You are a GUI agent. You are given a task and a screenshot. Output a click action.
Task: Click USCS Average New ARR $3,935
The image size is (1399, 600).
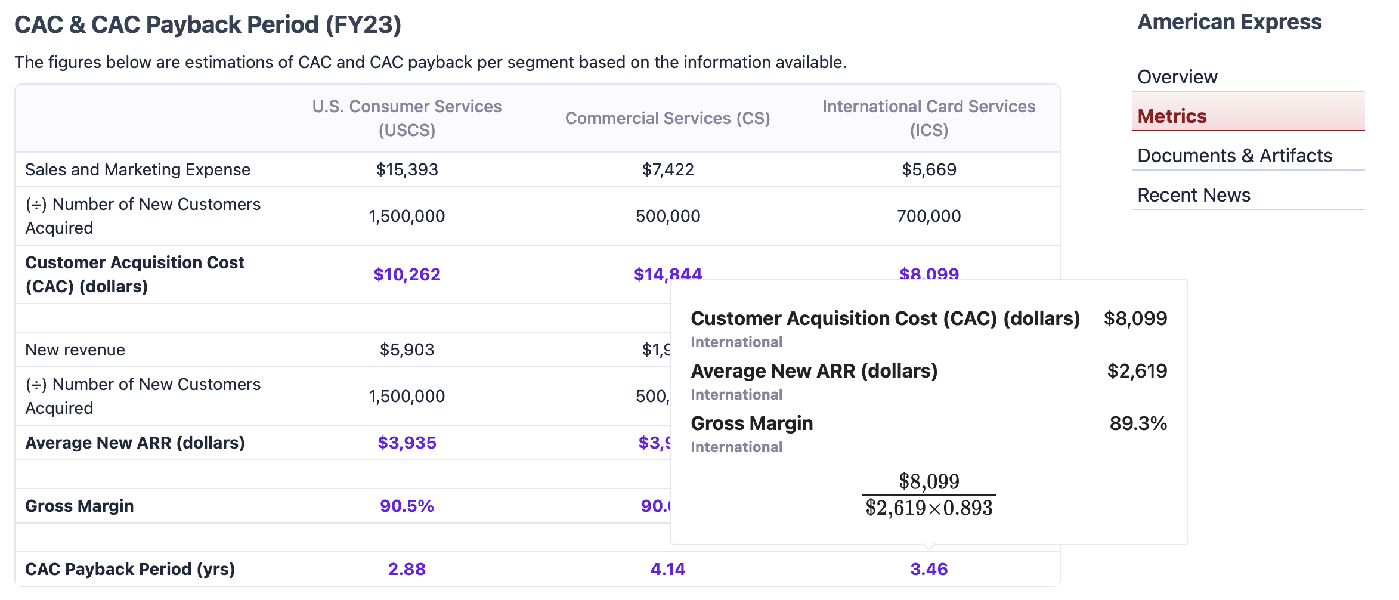(407, 443)
